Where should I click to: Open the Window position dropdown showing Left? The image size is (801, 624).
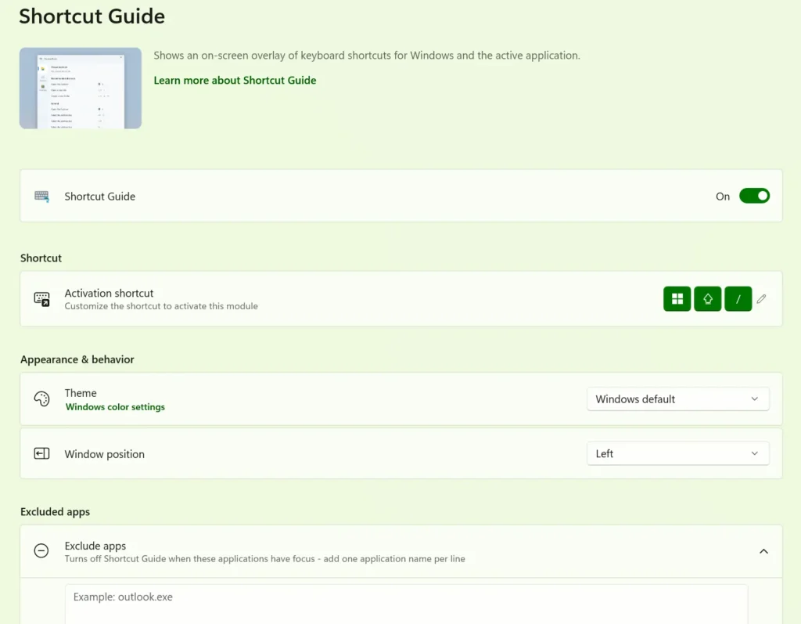678,453
